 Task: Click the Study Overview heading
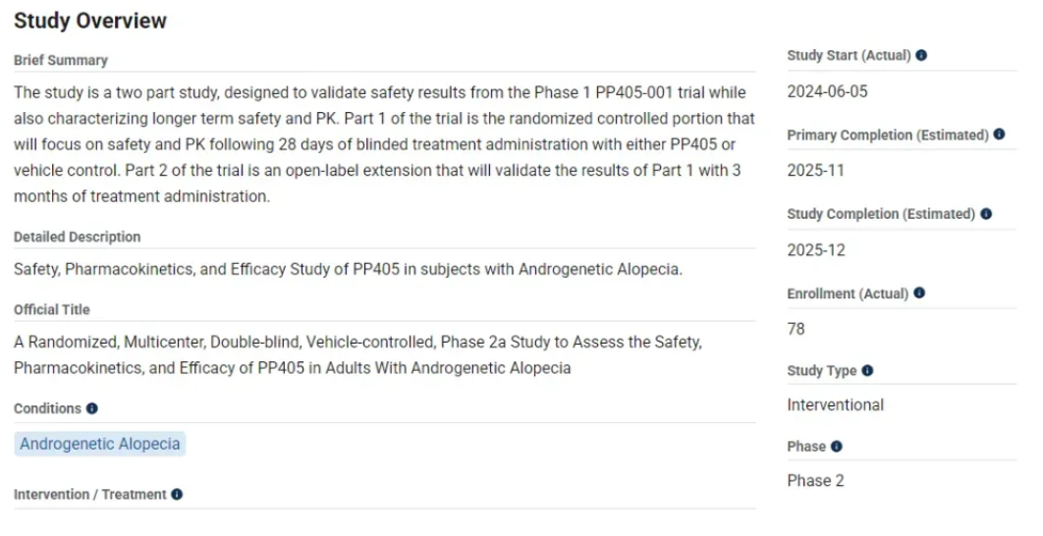pos(90,21)
